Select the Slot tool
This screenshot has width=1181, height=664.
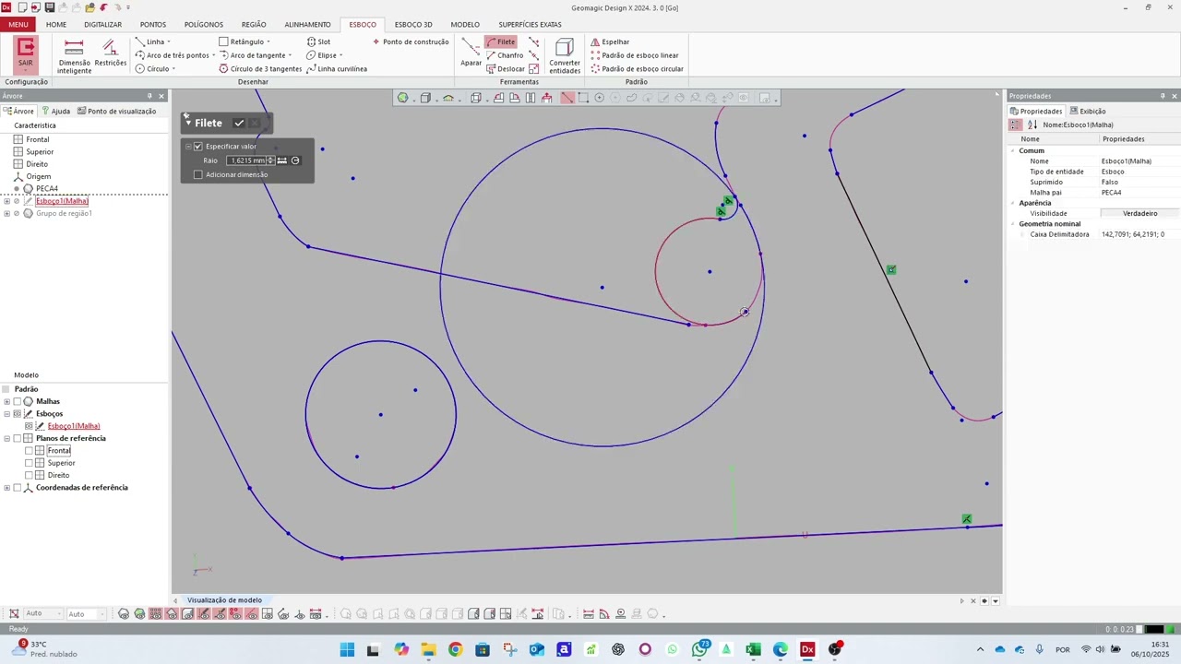point(318,41)
